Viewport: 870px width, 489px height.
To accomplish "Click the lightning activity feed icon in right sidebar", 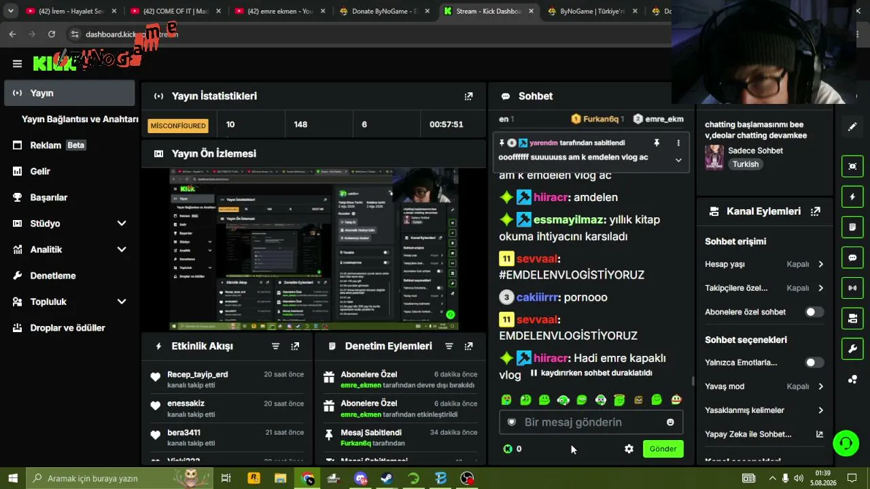I will [x=852, y=197].
